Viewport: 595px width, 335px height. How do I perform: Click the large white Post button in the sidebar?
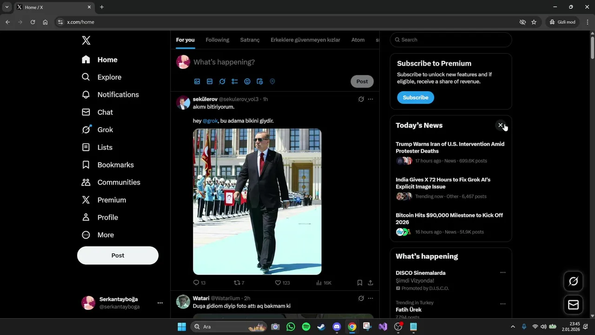pyautogui.click(x=118, y=255)
